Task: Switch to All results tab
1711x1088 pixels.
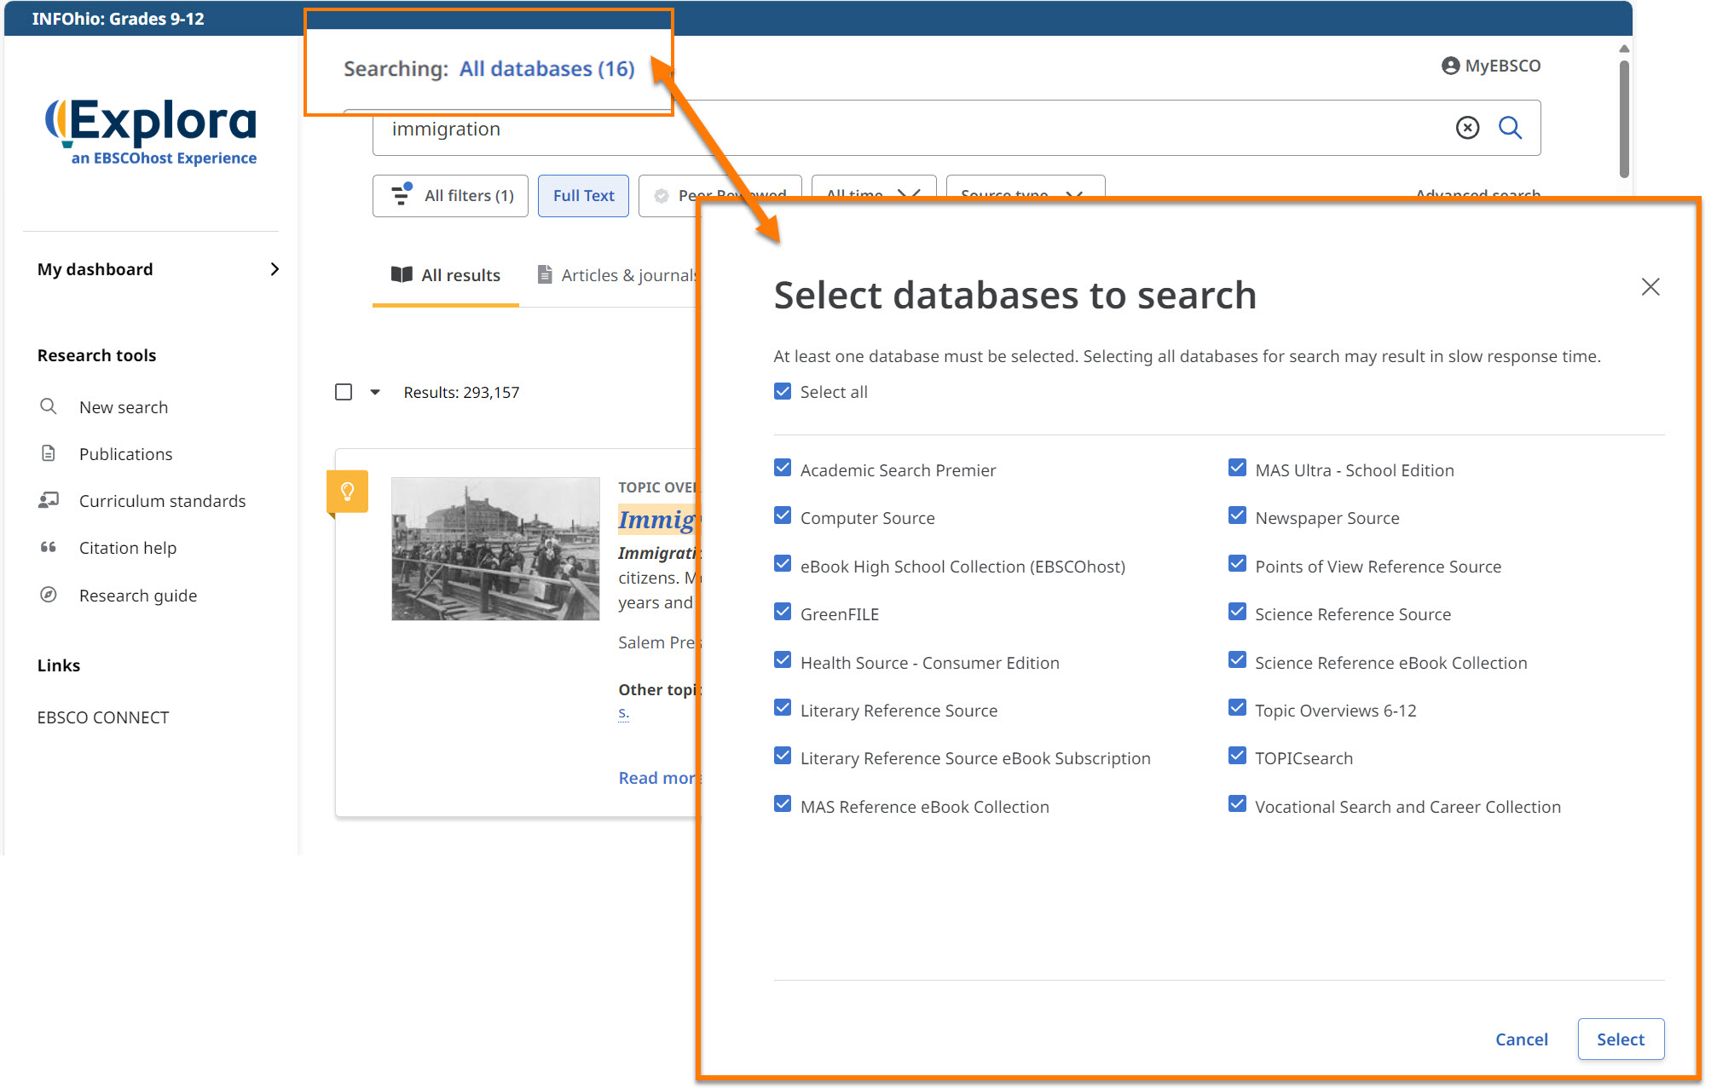Action: 446,275
